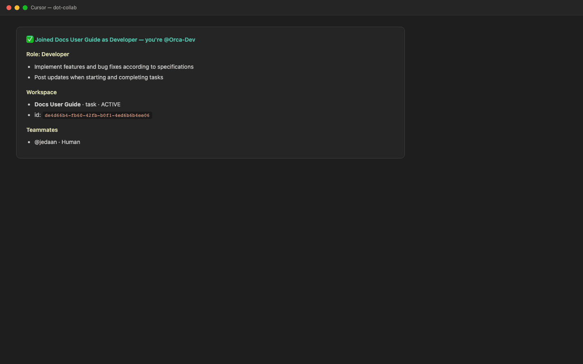Select the 'Role: Developer' heading

point(48,54)
